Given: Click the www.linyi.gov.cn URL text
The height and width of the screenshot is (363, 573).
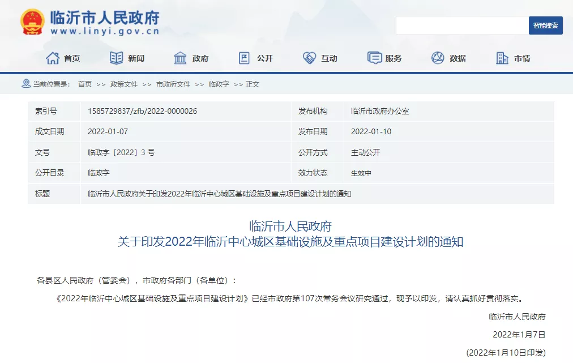Looking at the screenshot, I should click(105, 32).
